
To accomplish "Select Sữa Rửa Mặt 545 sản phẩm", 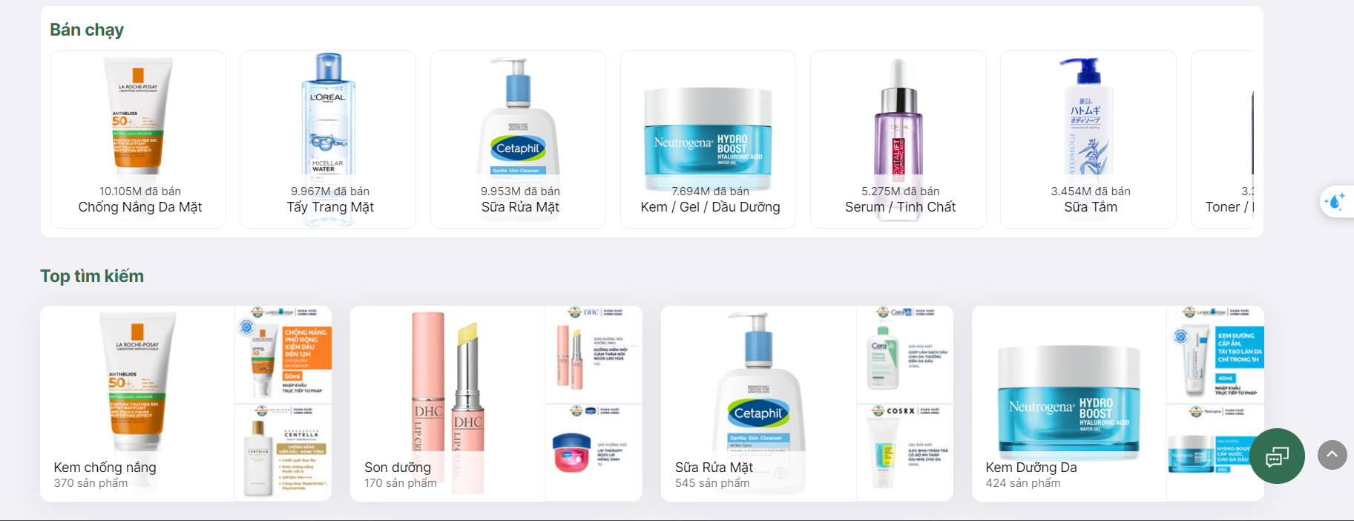I will [x=758, y=404].
